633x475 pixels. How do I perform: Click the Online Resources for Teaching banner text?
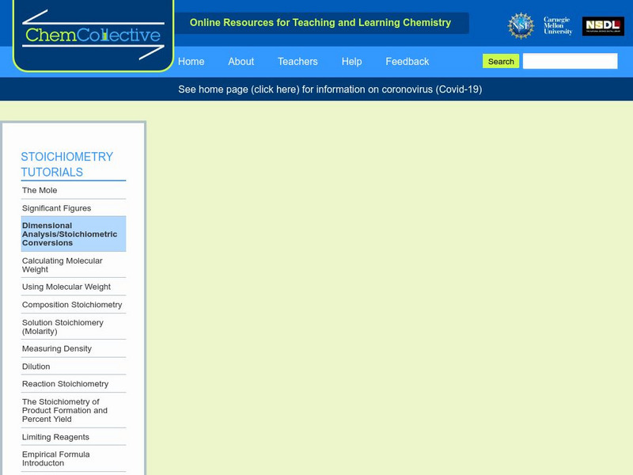tap(320, 23)
